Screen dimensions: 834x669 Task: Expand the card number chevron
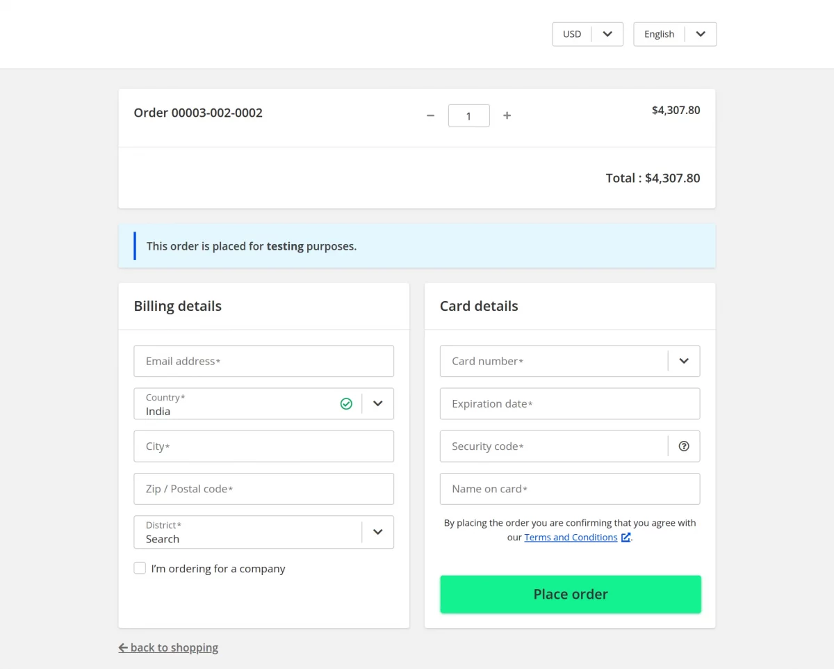[683, 361]
